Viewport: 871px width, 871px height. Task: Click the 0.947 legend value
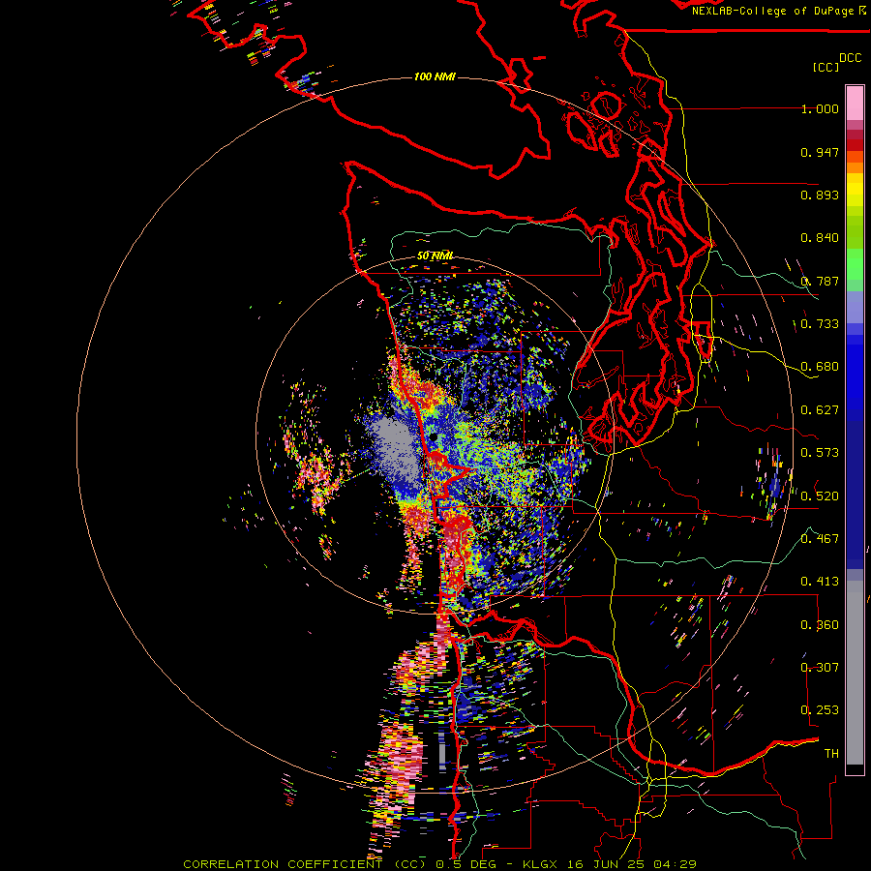coord(820,152)
